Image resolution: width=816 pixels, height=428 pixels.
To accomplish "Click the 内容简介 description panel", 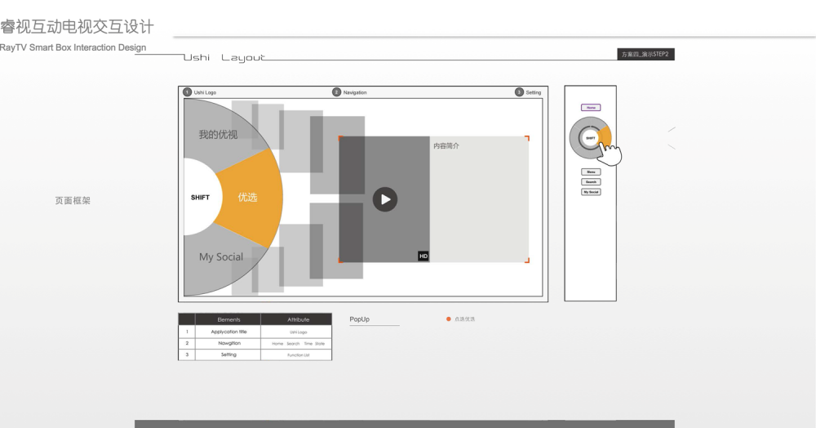I will tap(479, 199).
